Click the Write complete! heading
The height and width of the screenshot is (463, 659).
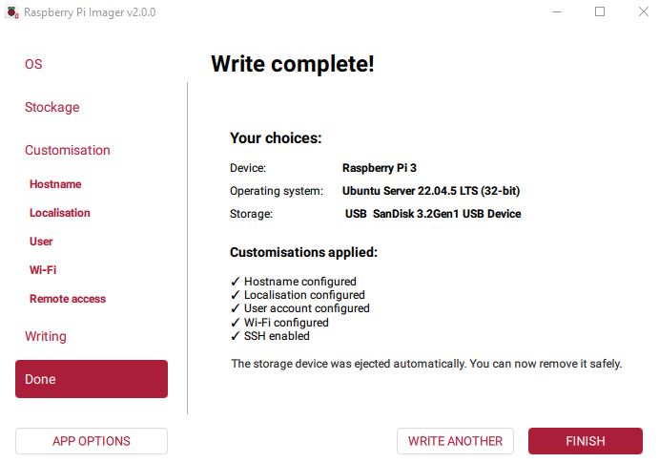pos(293,64)
